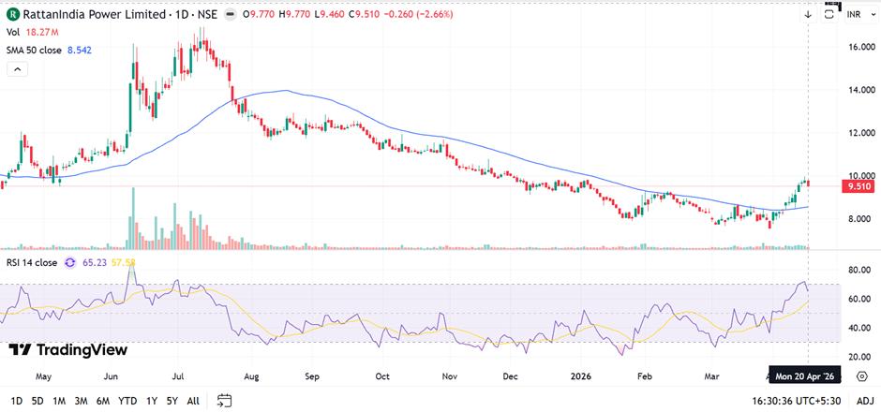The height and width of the screenshot is (412, 881).
Task: Click the Vol 18.27M volume legend
Action: pyautogui.click(x=36, y=32)
